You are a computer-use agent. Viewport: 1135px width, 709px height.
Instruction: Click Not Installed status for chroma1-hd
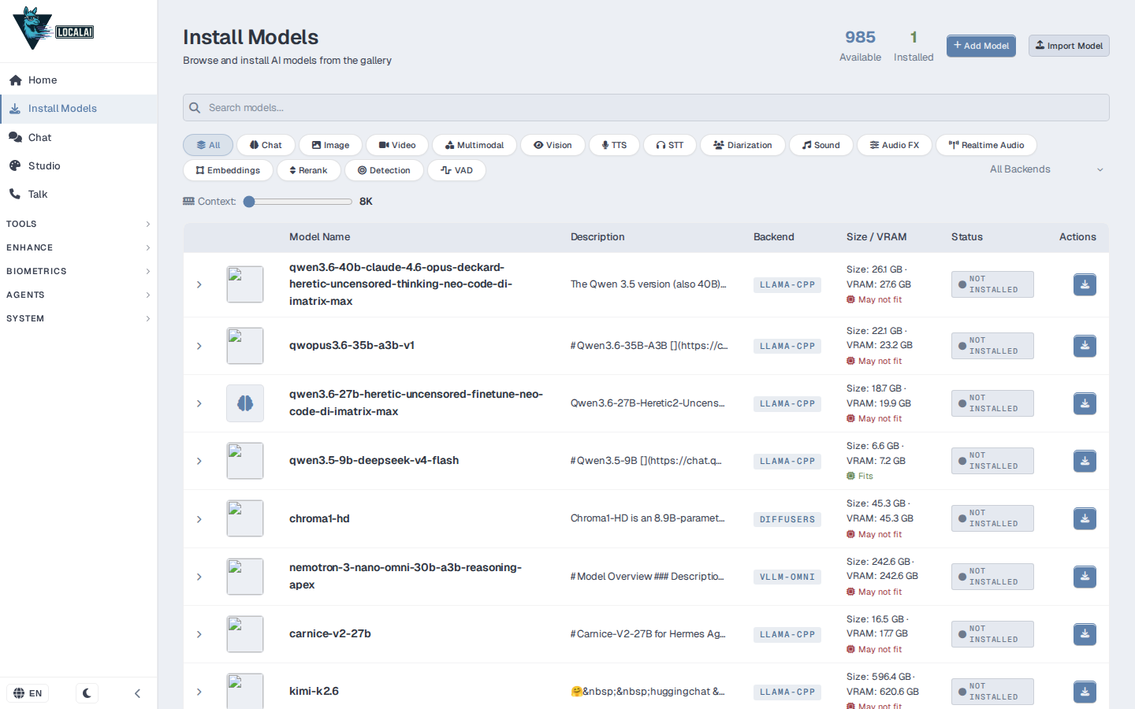click(x=992, y=518)
